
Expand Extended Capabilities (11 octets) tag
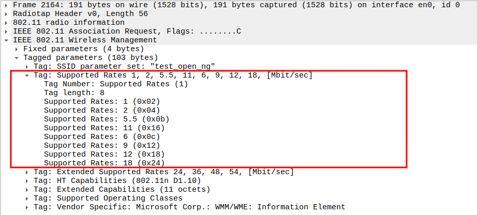pyautogui.click(x=27, y=190)
